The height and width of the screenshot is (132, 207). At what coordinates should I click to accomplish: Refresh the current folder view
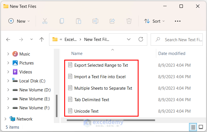click(141, 40)
